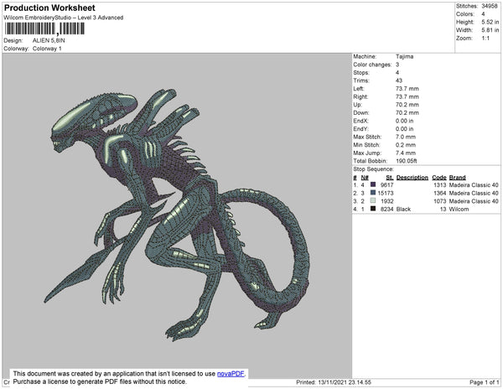Click the 'EndY:' label
This screenshot has height=389, width=503.
[x=360, y=129]
